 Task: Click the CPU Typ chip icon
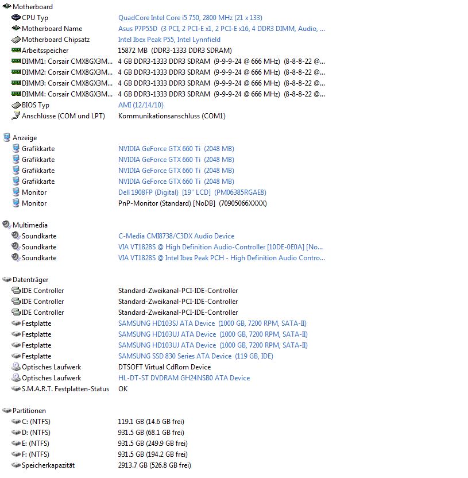[x=16, y=17]
